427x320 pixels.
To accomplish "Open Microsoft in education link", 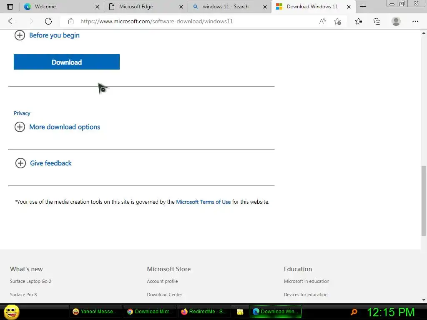I will tap(306, 281).
